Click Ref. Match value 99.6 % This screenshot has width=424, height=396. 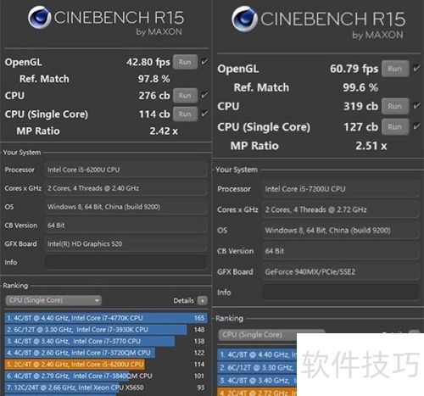360,87
